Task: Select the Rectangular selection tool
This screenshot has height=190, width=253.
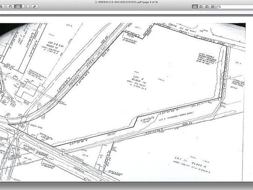Action: [25, 7]
